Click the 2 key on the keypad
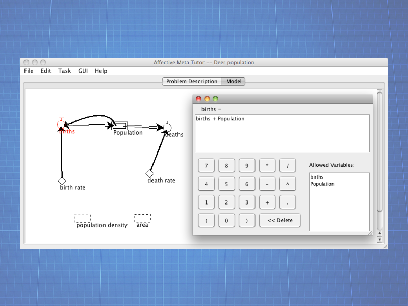The width and height of the screenshot is (408, 306). (226, 202)
